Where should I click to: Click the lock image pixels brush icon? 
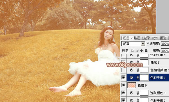[137, 50]
